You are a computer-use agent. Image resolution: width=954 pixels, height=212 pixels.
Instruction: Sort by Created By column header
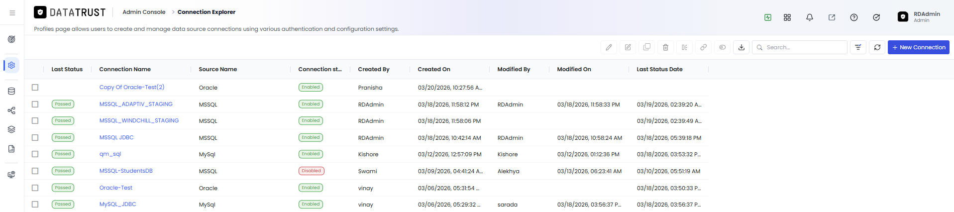coord(374,69)
